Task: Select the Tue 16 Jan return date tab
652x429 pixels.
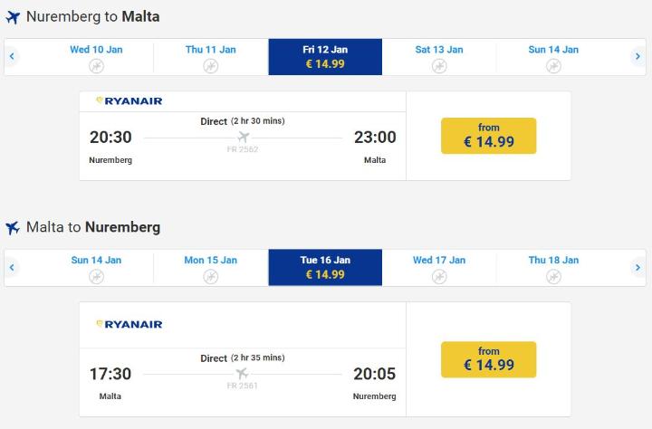Action: pos(325,268)
